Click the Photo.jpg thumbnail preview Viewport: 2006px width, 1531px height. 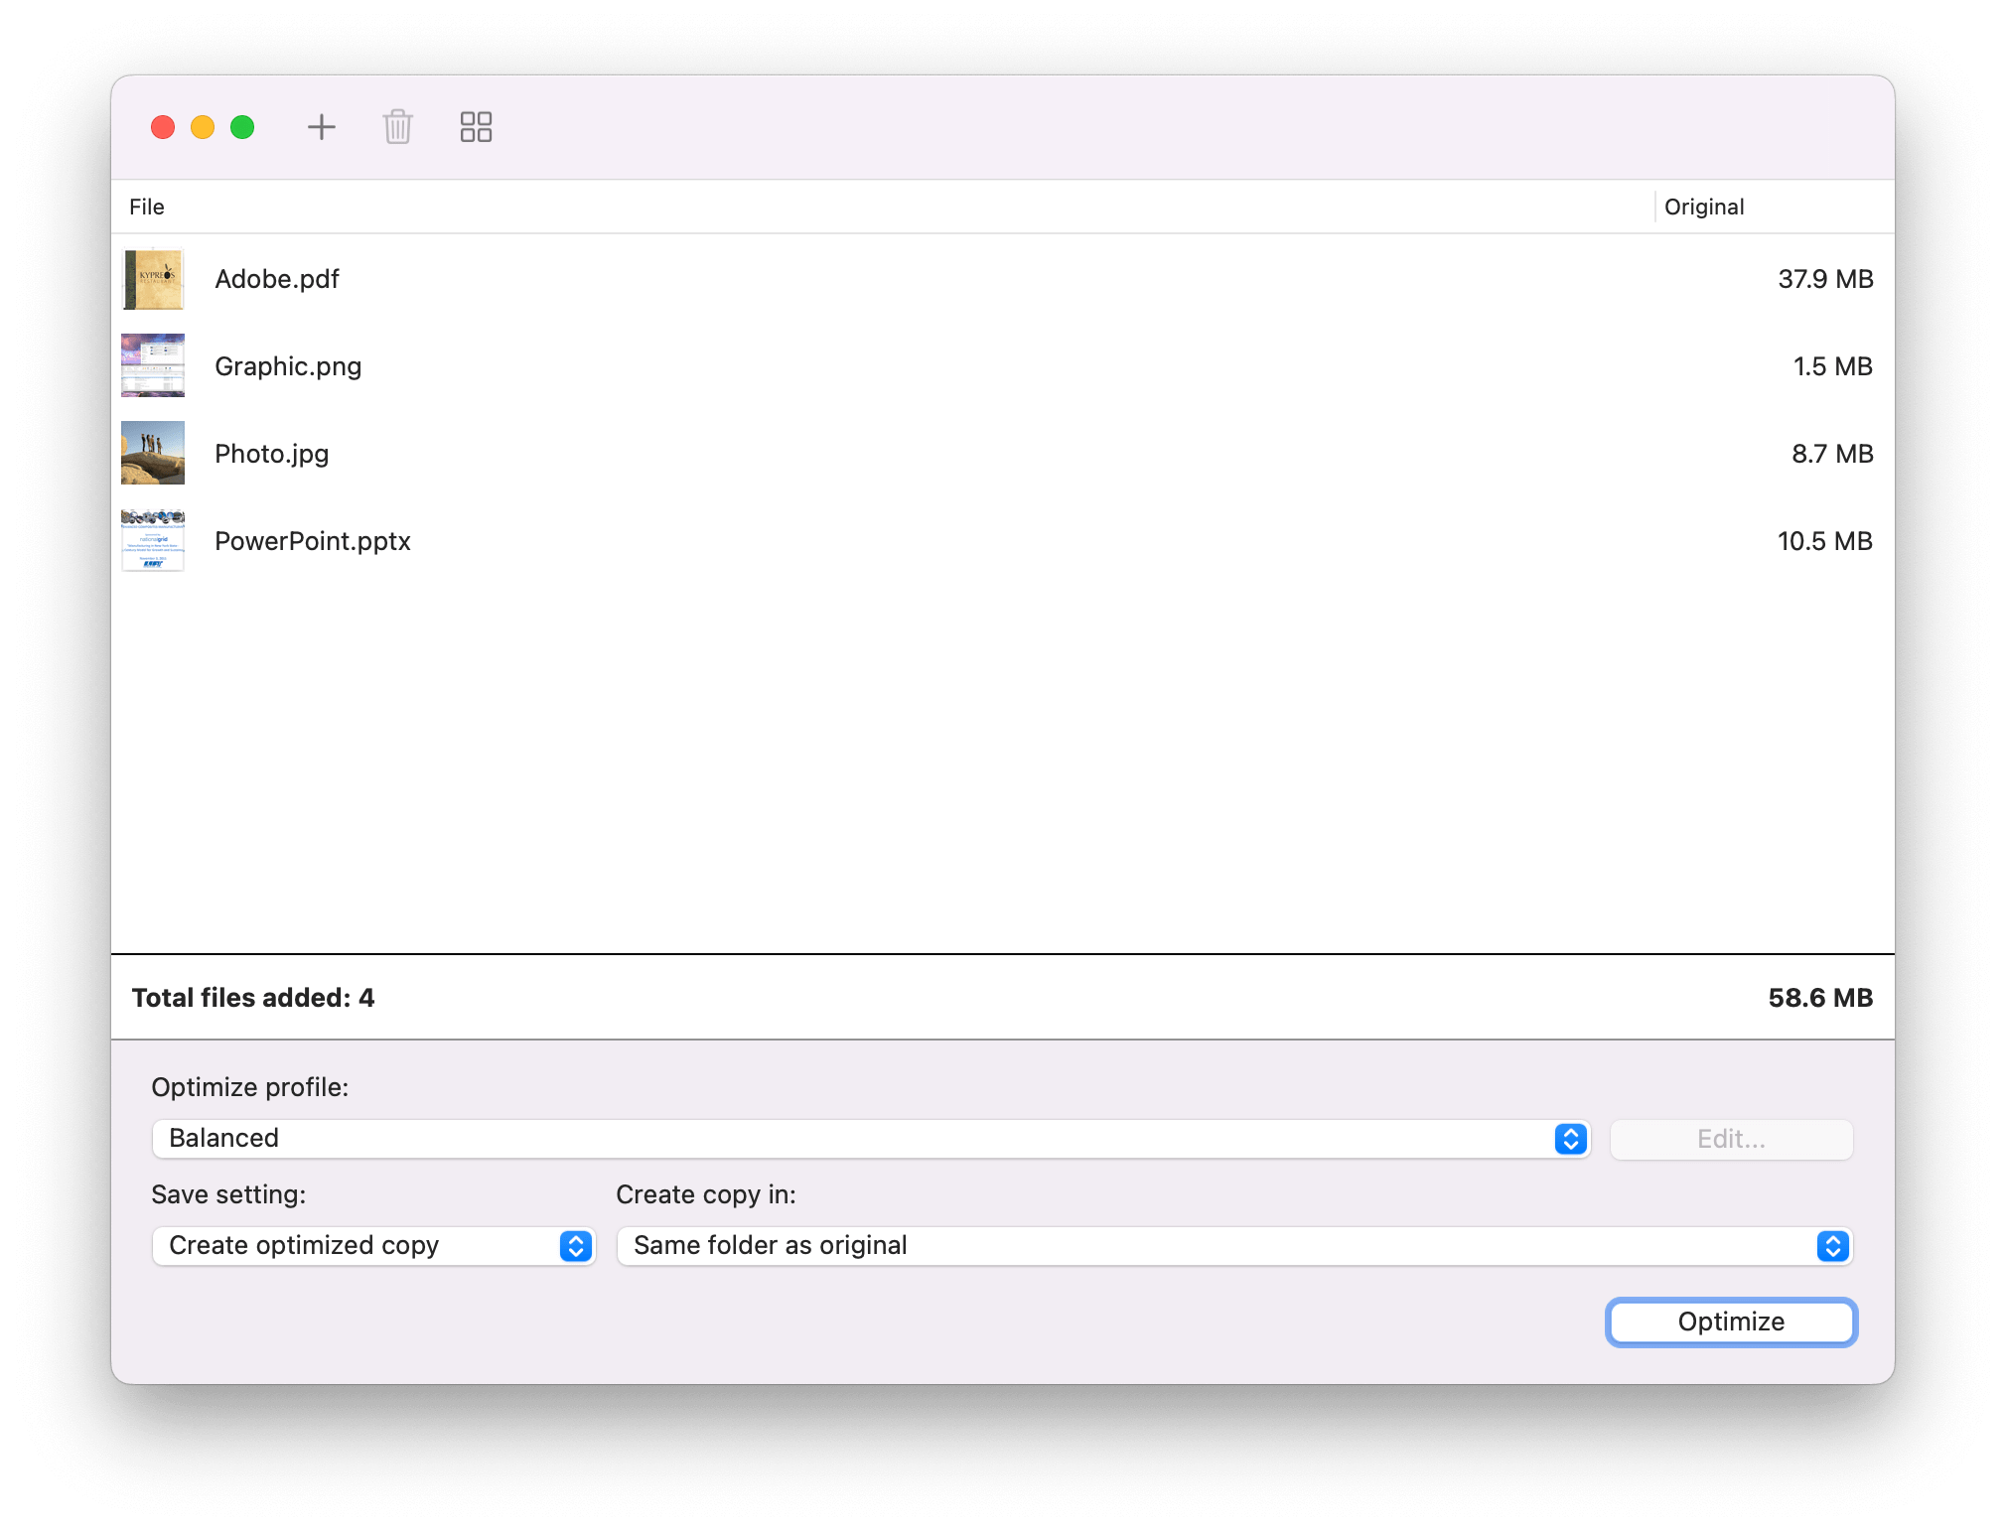pos(152,453)
